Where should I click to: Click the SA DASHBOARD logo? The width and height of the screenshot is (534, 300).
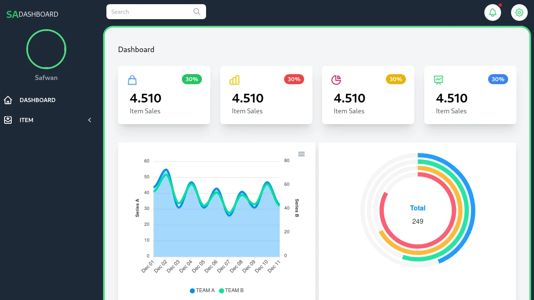tap(32, 14)
